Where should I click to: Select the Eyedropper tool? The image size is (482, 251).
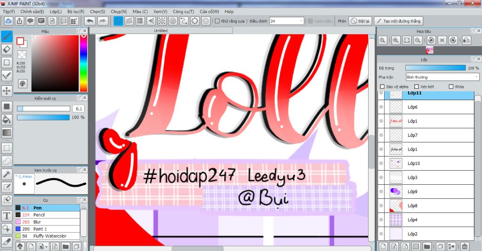pos(7,242)
